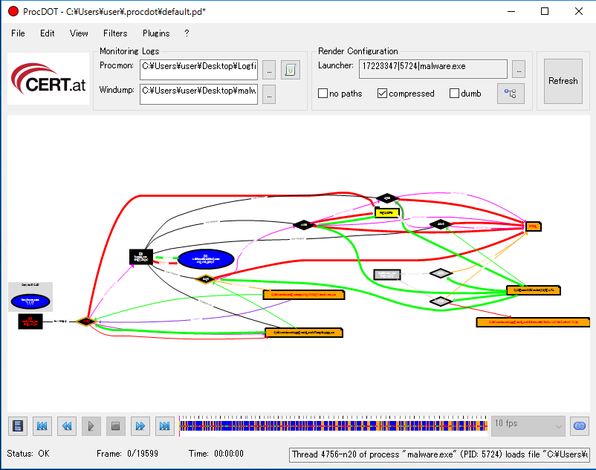Click the stop playback icon
Screen dimensions: 596x470
[x=115, y=426]
